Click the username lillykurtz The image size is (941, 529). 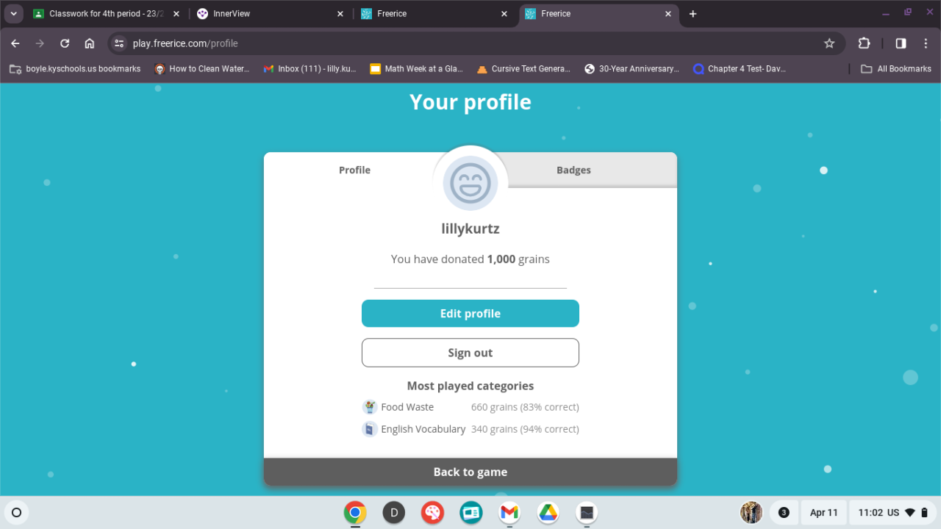[470, 228]
